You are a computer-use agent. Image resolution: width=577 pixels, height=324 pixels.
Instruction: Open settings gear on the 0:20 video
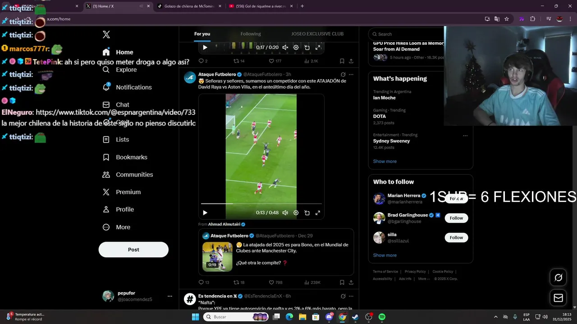pos(296,47)
